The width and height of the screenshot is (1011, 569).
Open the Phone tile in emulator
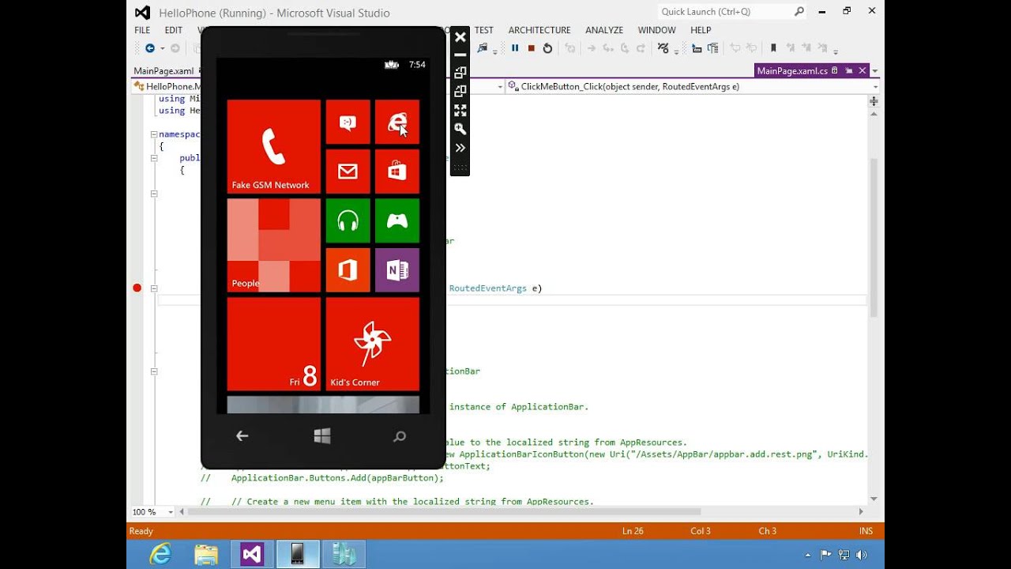pos(273,146)
